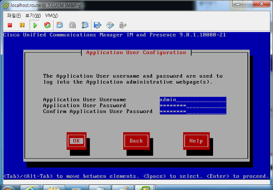Click the Windows Start orb
Screen dimensions: 273x190
pyautogui.click(x=8, y=188)
